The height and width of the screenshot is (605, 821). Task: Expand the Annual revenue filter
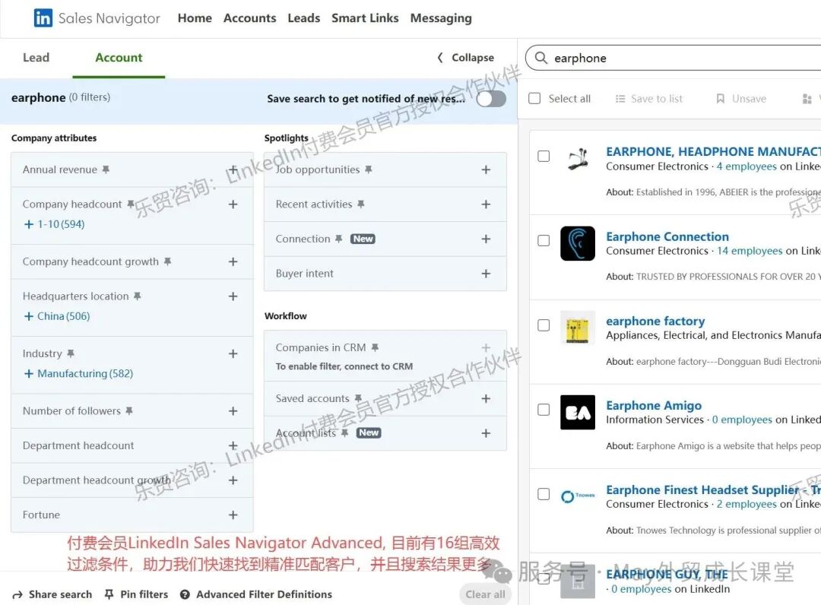233,169
